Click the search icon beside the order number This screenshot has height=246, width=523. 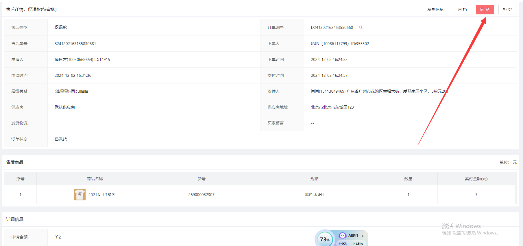[361, 27]
